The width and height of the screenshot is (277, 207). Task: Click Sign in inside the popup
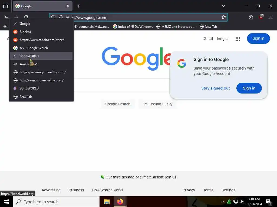click(x=249, y=88)
